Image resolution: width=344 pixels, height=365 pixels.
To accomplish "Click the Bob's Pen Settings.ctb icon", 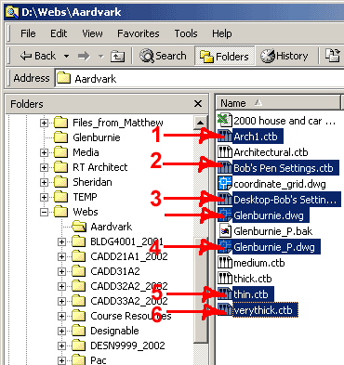I will coord(225,168).
